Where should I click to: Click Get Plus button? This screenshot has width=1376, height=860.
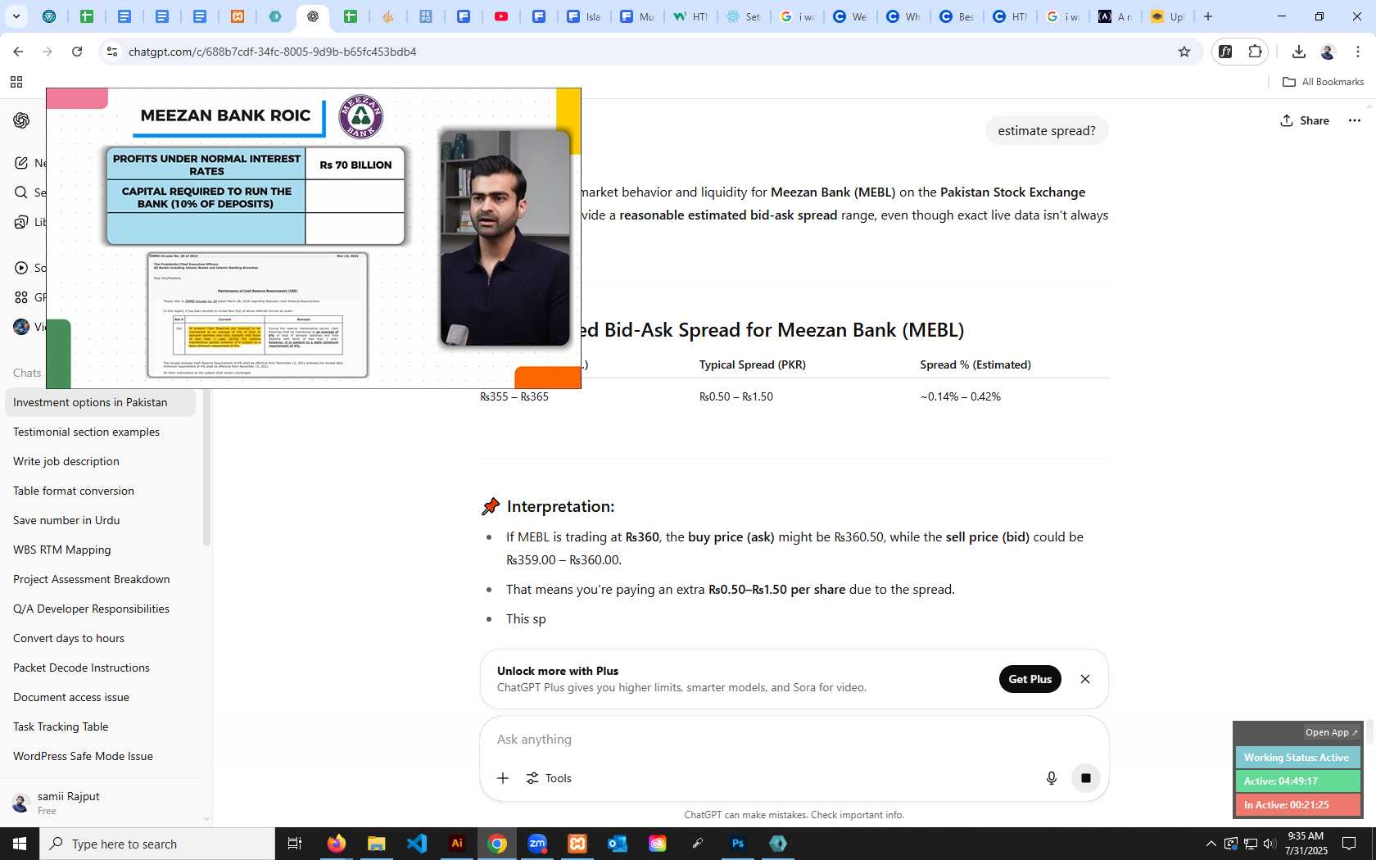1030,679
